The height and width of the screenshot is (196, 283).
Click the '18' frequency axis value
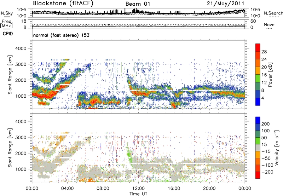pos(24,21)
